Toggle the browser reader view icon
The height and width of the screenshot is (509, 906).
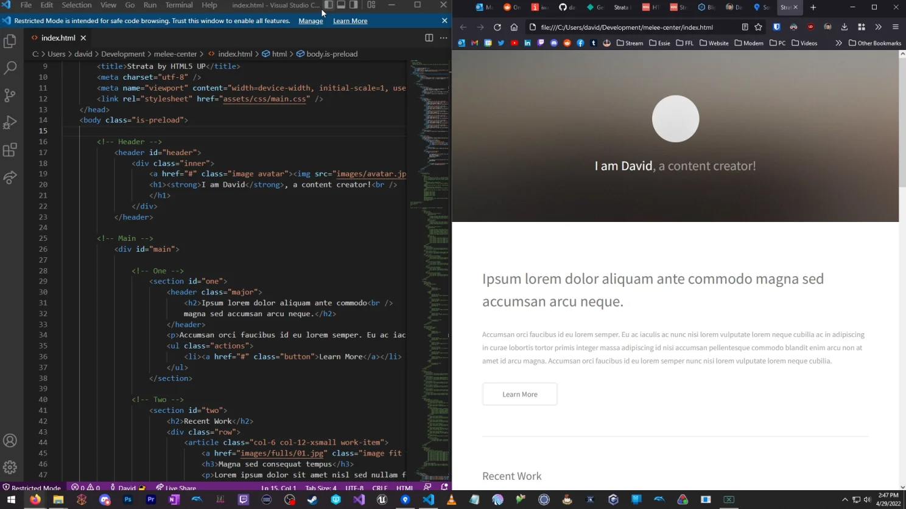tap(744, 27)
